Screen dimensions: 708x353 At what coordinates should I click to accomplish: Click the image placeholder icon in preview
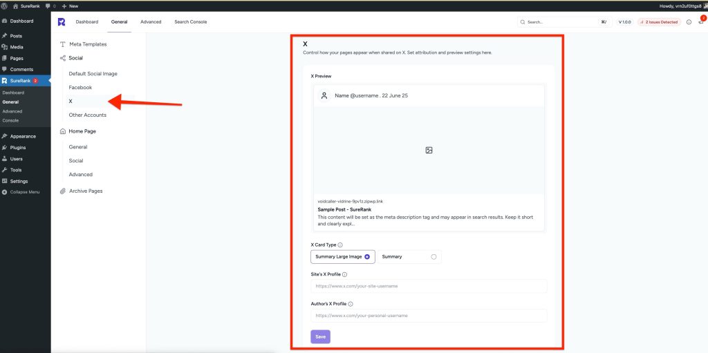pos(429,151)
